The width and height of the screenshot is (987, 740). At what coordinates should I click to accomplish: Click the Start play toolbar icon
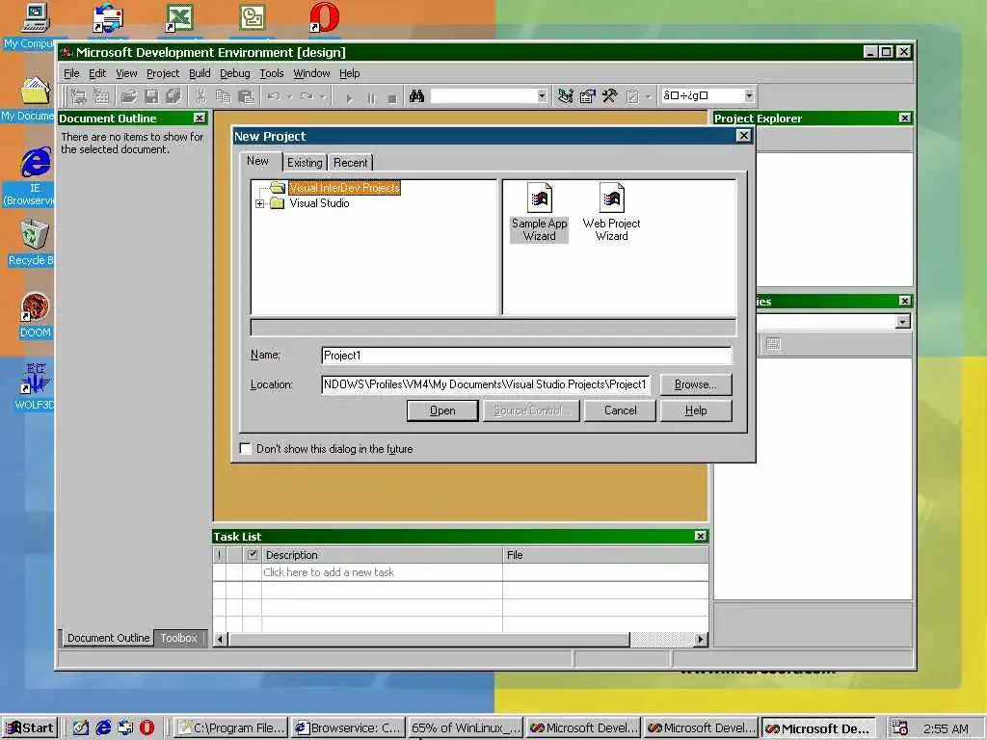point(349,97)
